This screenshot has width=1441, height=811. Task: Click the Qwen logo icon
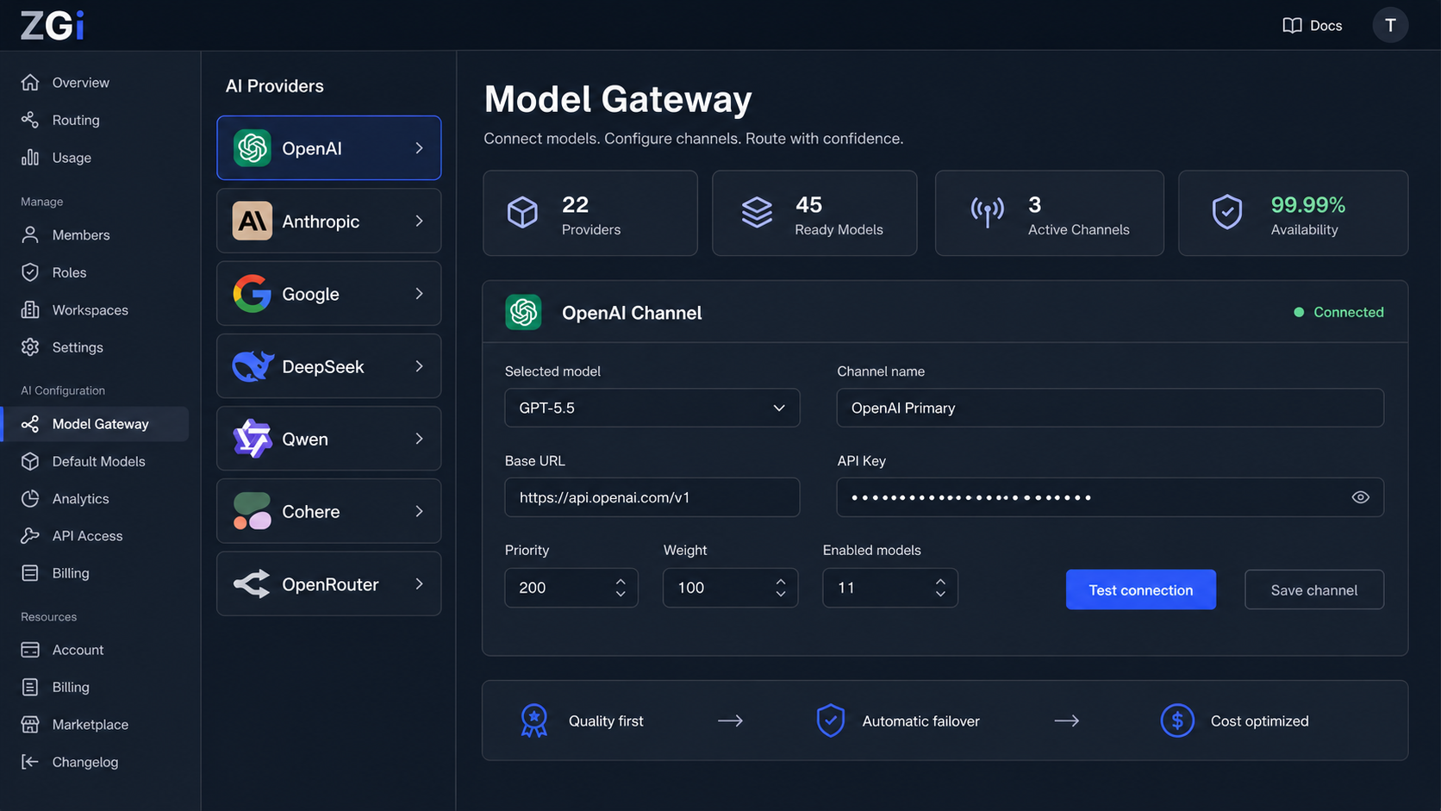point(253,439)
